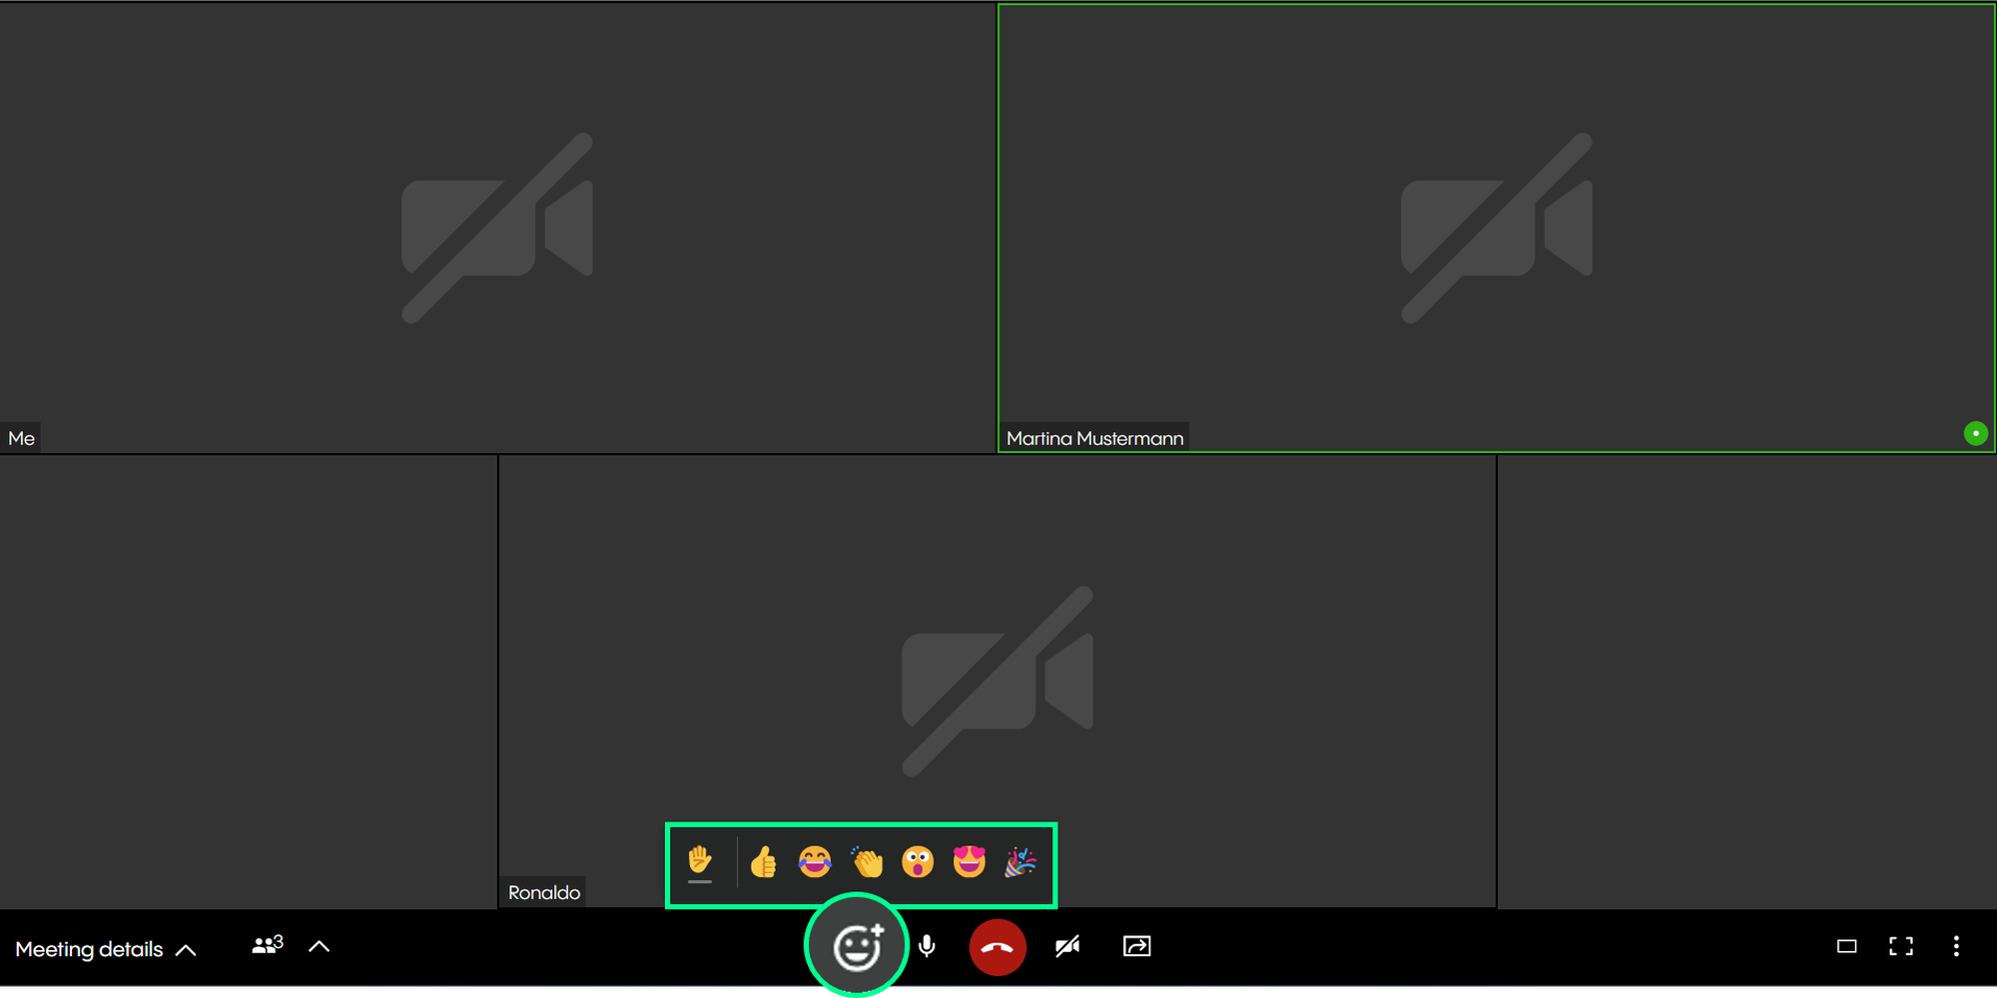Send laughing with tears emoji reaction

click(815, 861)
